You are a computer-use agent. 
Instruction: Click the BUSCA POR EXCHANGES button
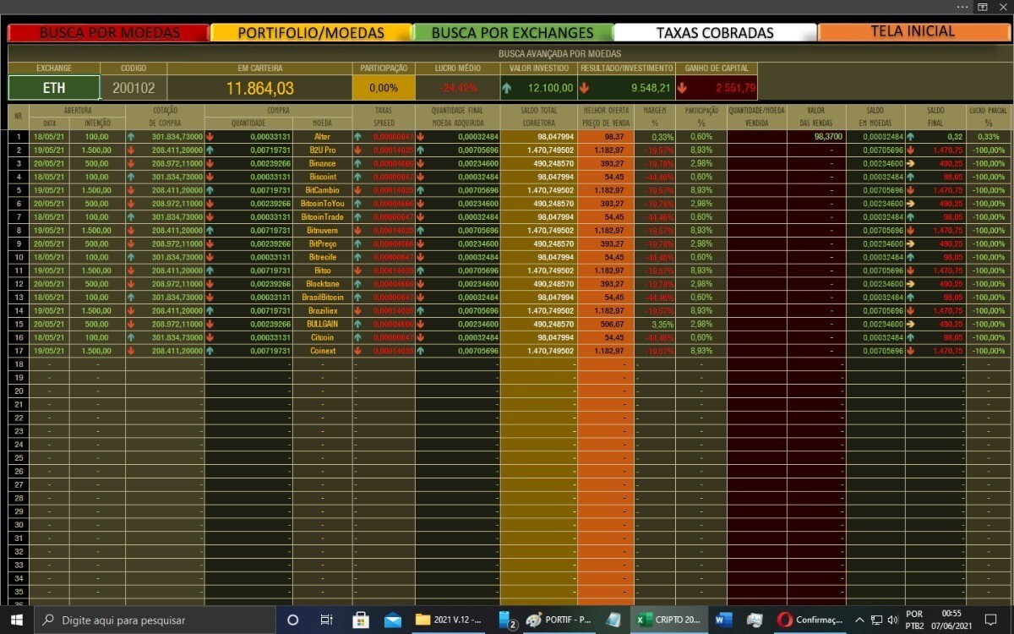(x=512, y=33)
